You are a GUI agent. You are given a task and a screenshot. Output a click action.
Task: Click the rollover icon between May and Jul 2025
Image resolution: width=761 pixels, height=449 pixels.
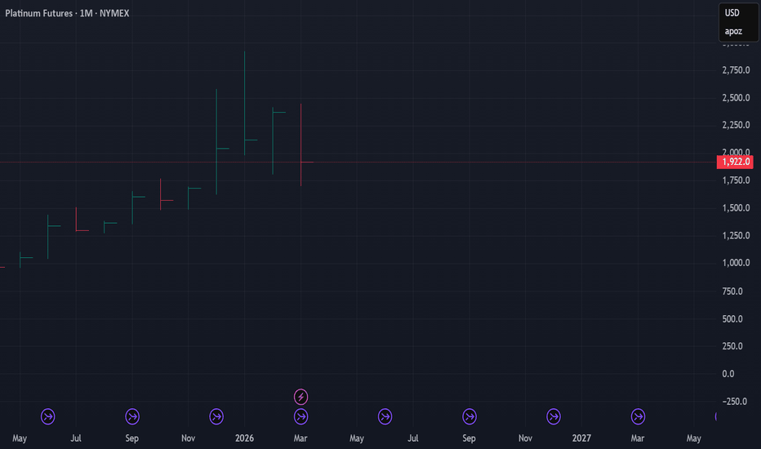tap(48, 416)
